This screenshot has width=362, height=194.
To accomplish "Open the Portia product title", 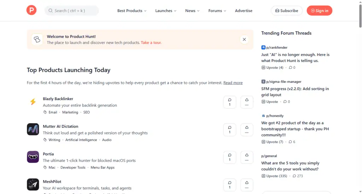I will pyautogui.click(x=48, y=154).
